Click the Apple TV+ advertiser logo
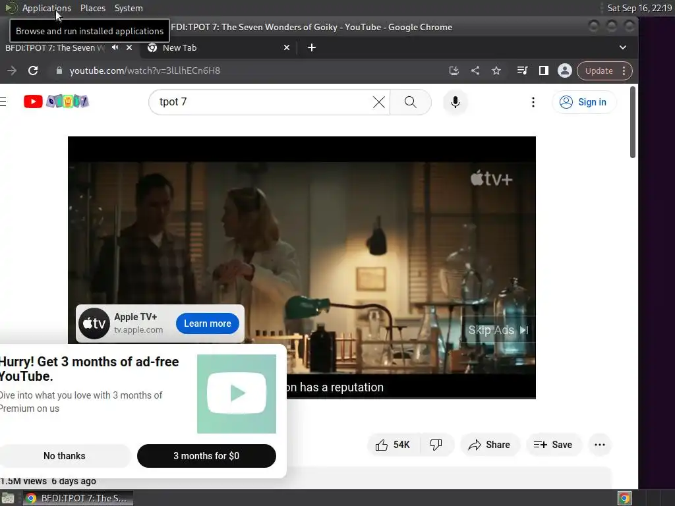Viewport: 675px width, 506px height. tap(94, 323)
